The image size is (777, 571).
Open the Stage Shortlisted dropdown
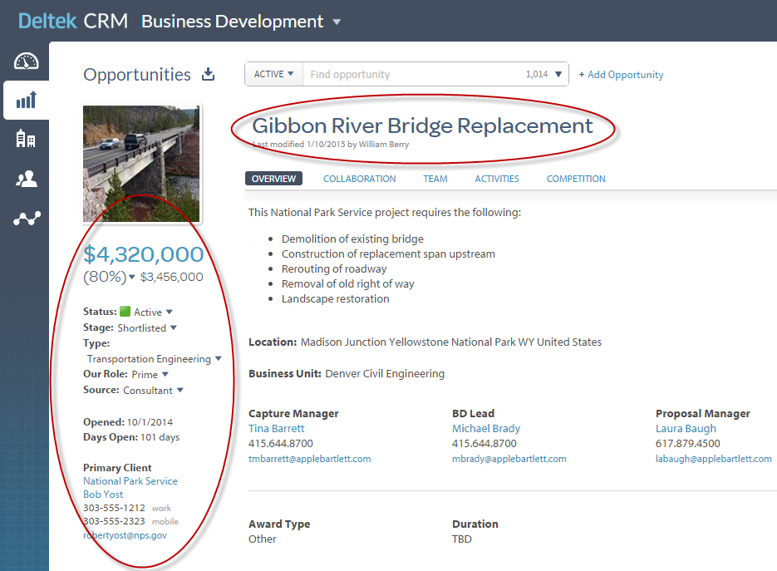(174, 327)
